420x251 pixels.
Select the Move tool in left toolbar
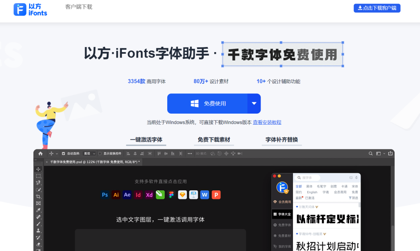[38, 169]
